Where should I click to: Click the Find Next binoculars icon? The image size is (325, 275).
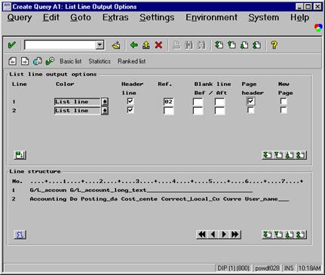201,45
